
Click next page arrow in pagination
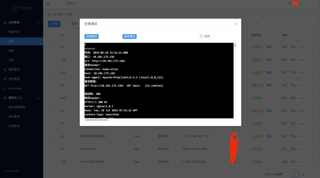point(311,175)
